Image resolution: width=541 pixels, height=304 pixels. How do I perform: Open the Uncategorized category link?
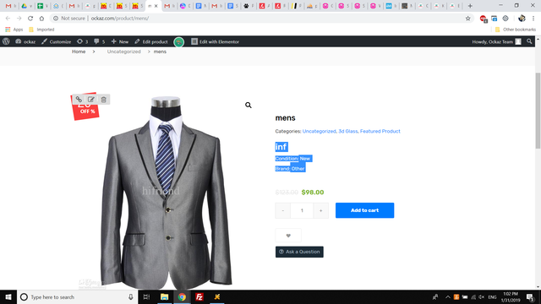pos(320,131)
